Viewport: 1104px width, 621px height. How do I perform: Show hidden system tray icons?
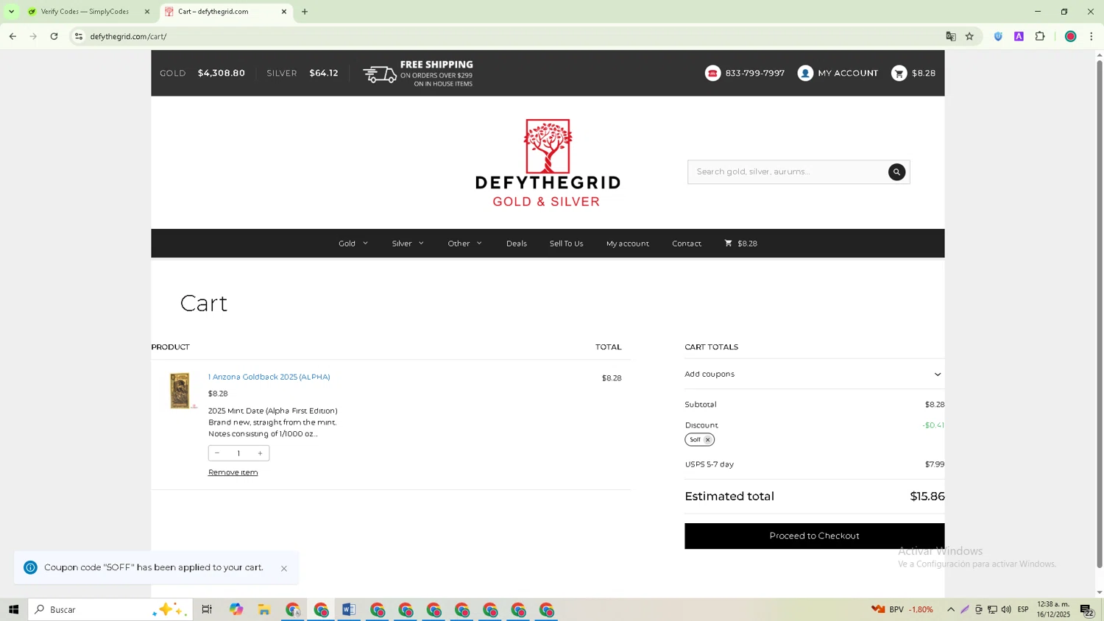click(951, 610)
